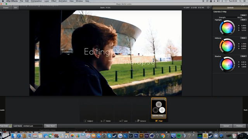Screen dimensions: 248x139
Task: Click the Finished button
Action: tap(239, 126)
